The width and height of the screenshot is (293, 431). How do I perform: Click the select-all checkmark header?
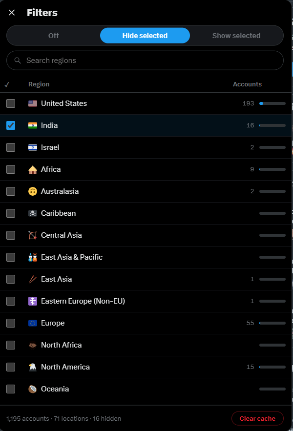tap(7, 84)
